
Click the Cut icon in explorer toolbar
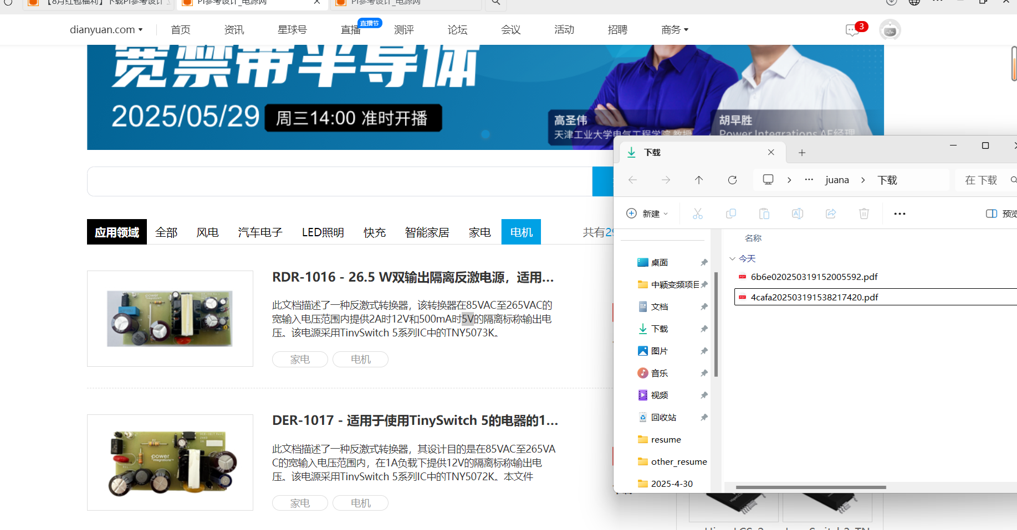click(698, 214)
